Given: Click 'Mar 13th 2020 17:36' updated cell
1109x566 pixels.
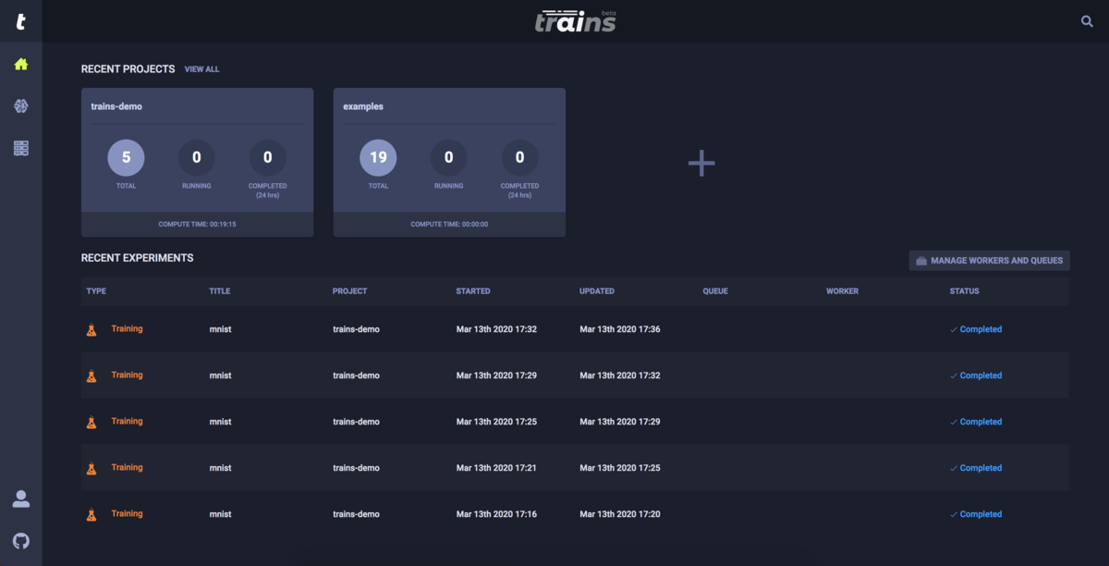Looking at the screenshot, I should pos(620,329).
